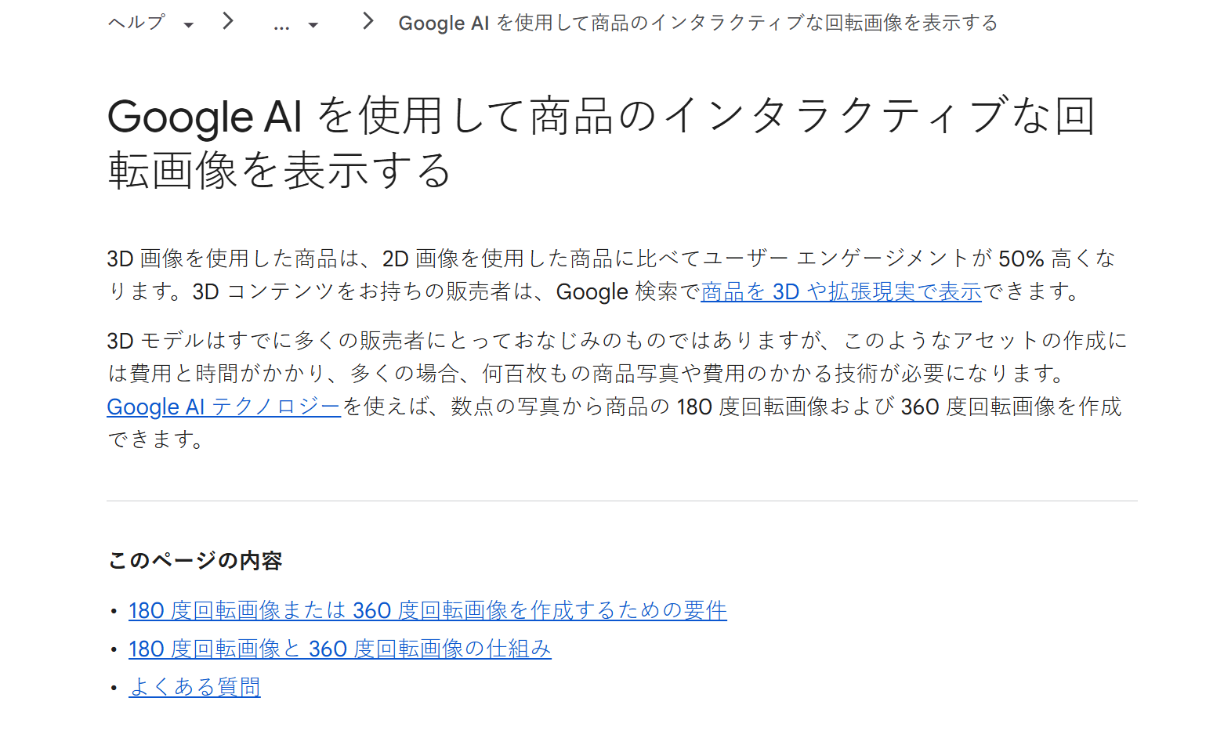Open the 商品を 3D や拡張現実で表示 link
This screenshot has height=734, width=1224.
pyautogui.click(x=841, y=291)
